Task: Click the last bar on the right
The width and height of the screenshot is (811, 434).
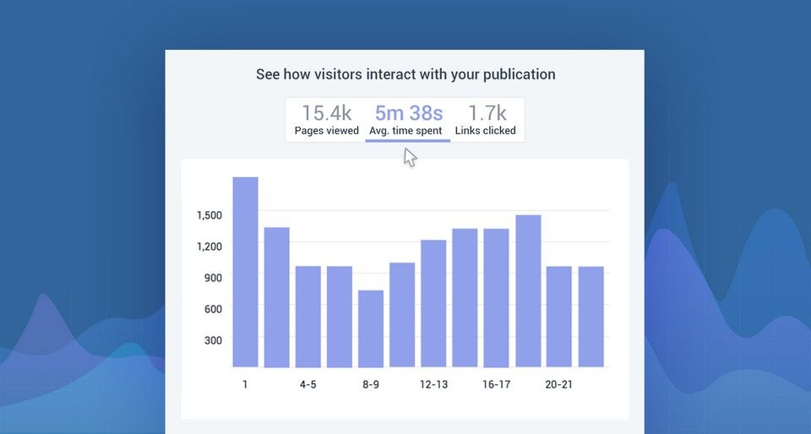Action: coord(591,317)
